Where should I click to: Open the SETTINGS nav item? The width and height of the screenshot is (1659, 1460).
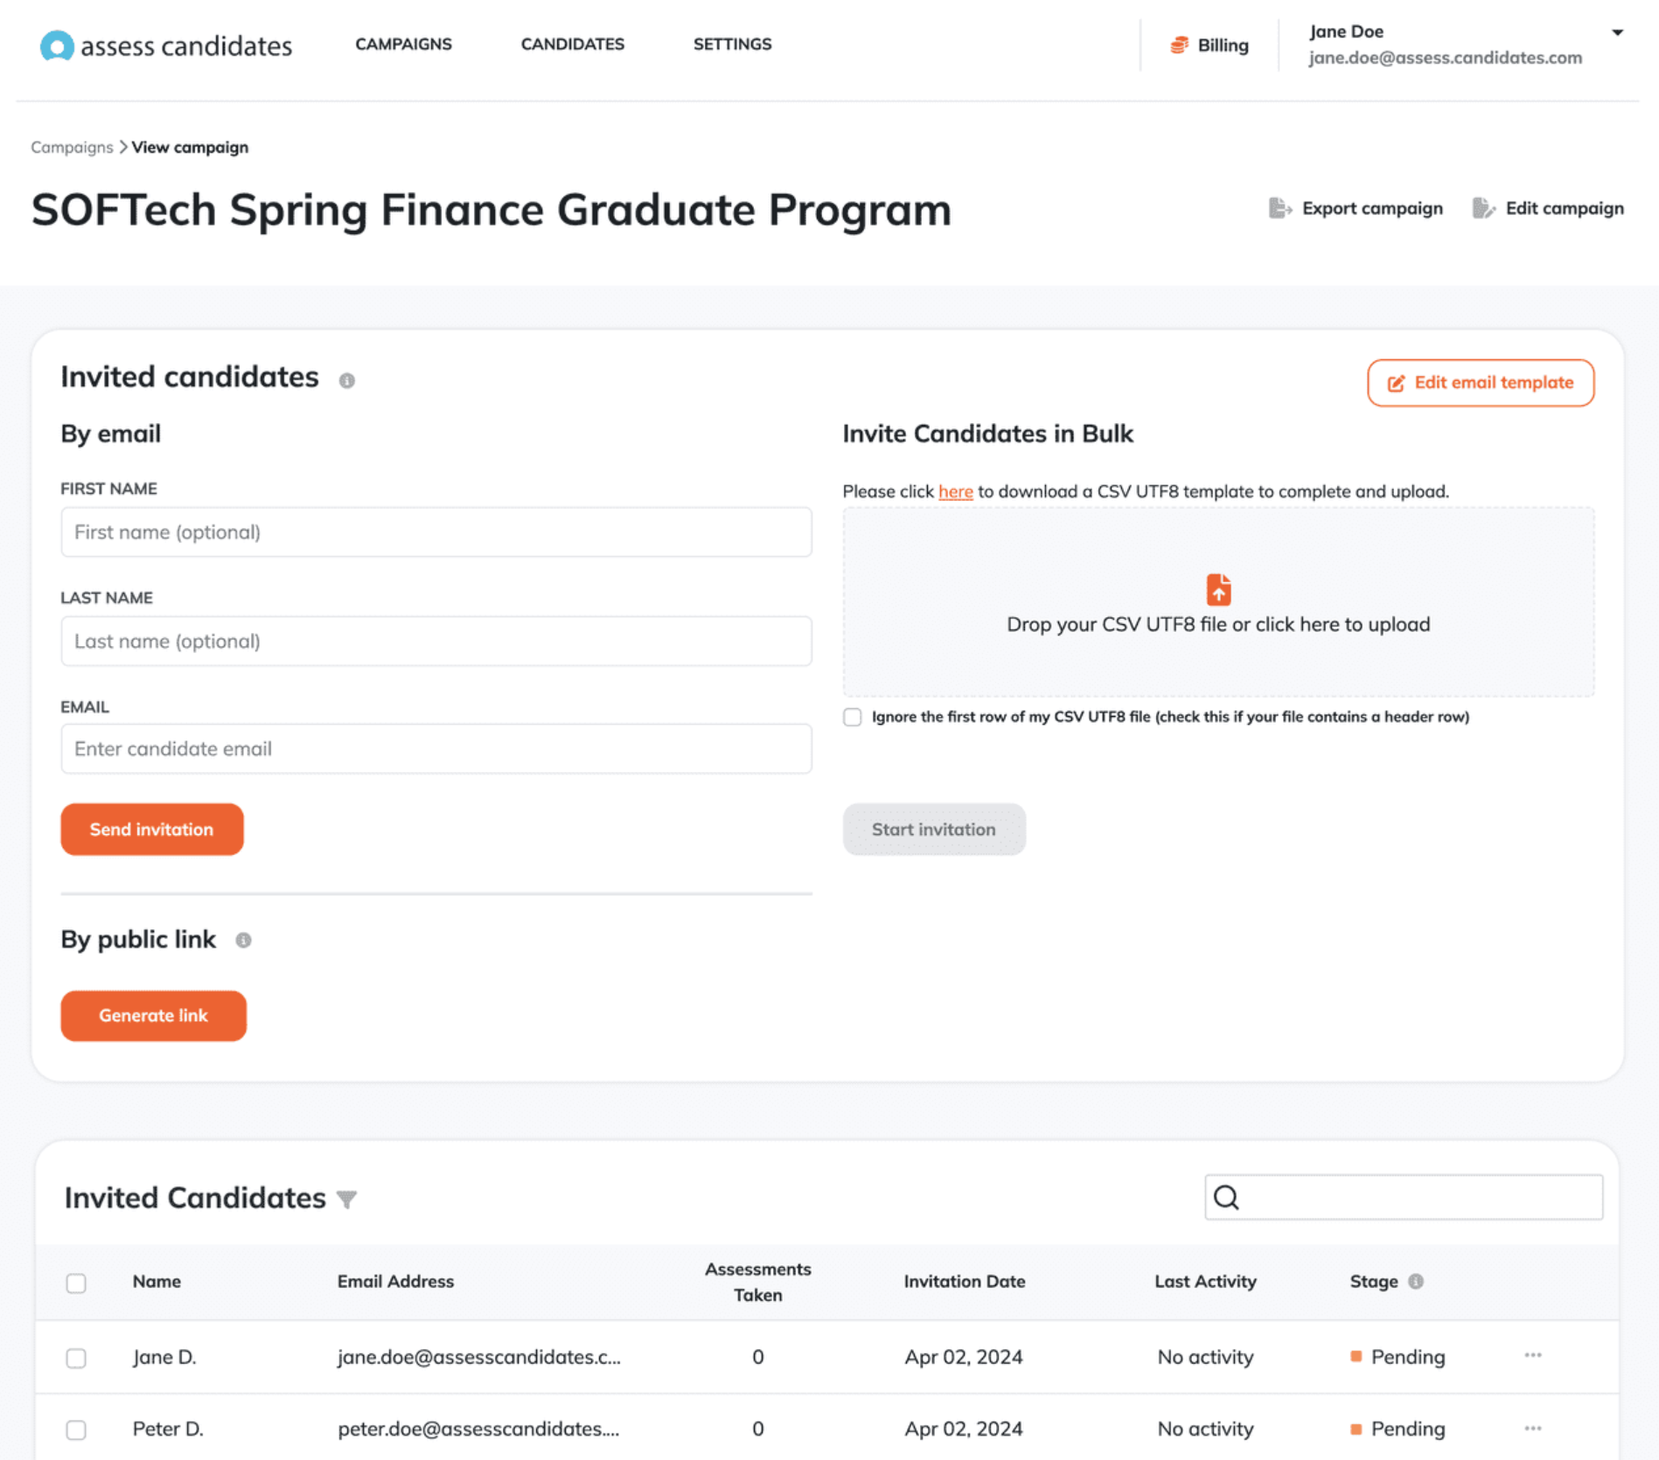732,44
